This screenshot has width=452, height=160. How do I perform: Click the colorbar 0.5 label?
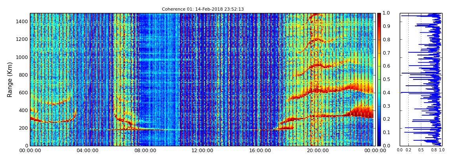386,79
